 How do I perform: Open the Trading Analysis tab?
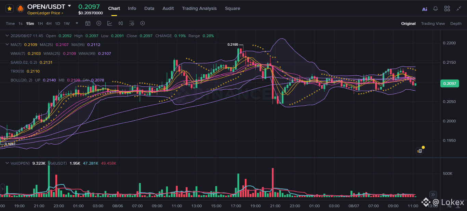click(199, 9)
